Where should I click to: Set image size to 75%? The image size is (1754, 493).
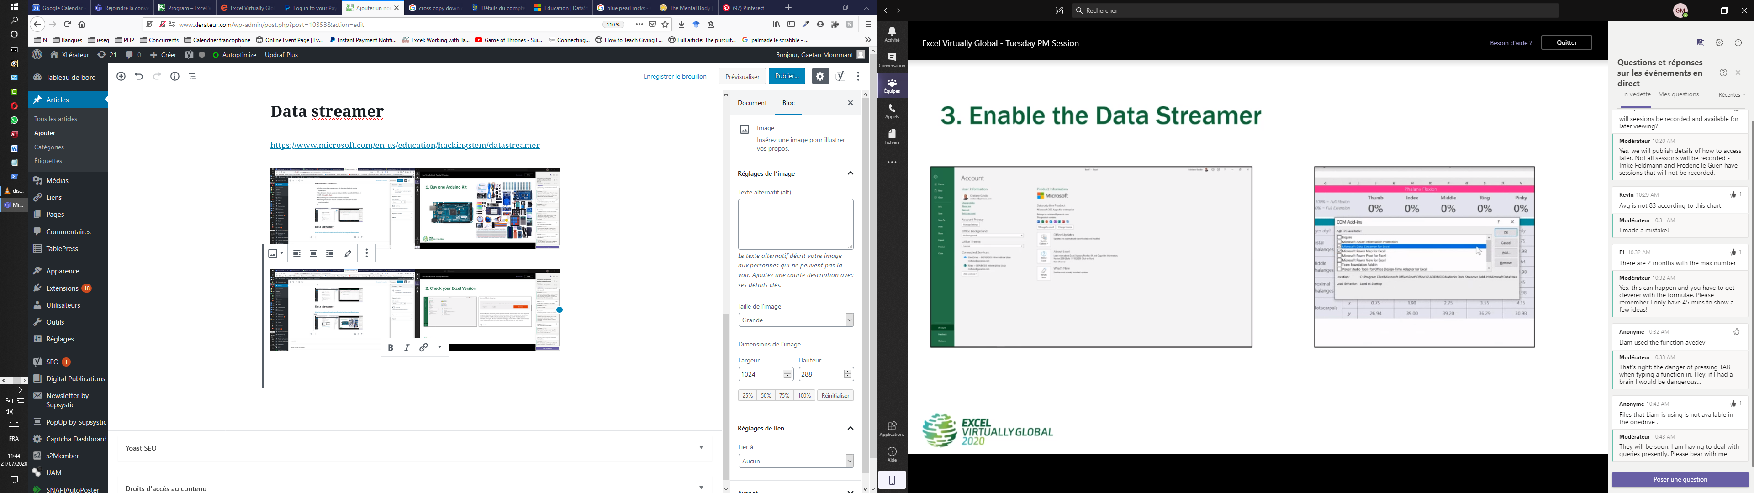point(784,396)
